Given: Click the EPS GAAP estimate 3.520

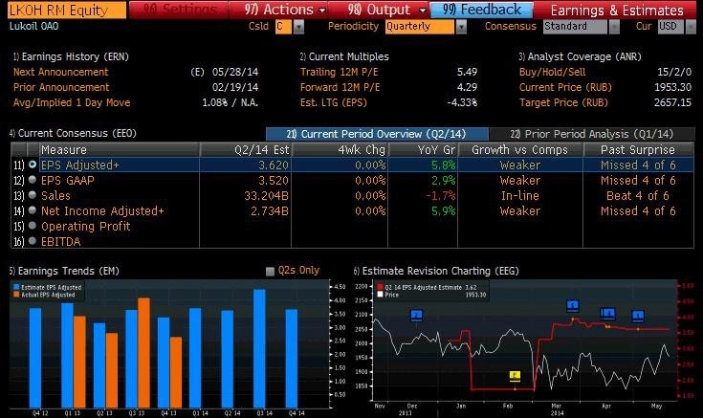Looking at the screenshot, I should (x=273, y=180).
